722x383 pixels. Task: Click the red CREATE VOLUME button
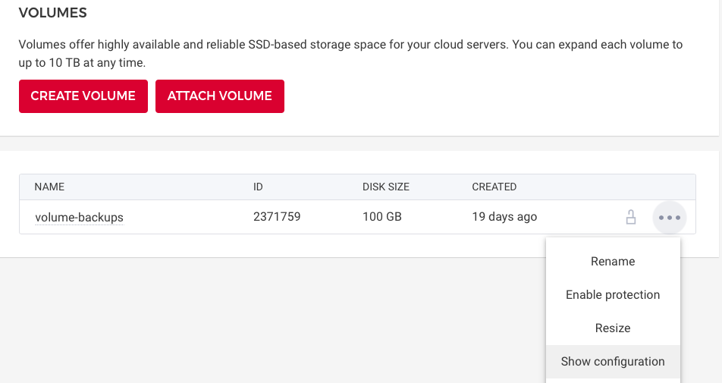(83, 96)
